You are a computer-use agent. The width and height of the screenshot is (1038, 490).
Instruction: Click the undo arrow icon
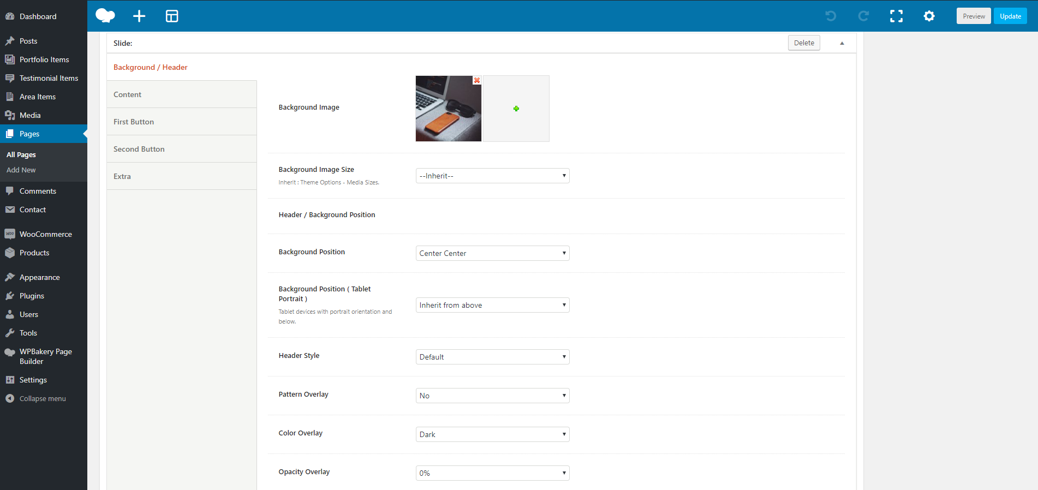pos(831,16)
